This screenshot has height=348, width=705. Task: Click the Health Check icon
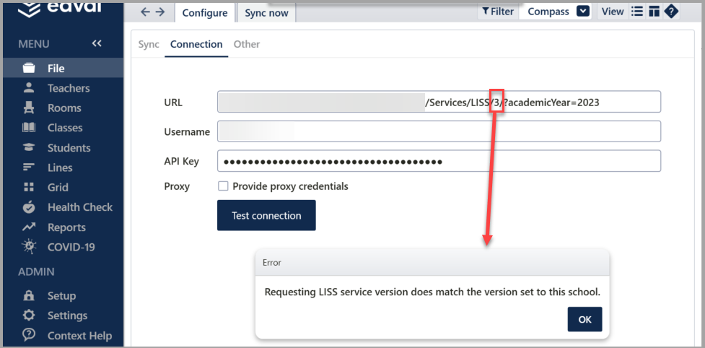pos(29,207)
